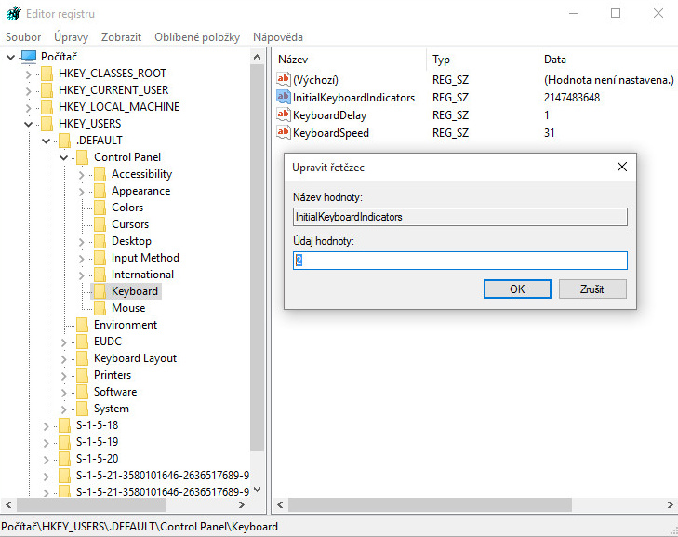Select the KeyboardDelay value name
678x537 pixels.
click(329, 115)
